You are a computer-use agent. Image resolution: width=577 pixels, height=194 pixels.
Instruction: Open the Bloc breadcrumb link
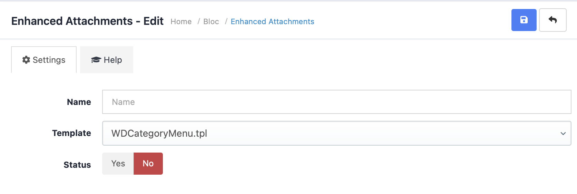[x=211, y=21]
